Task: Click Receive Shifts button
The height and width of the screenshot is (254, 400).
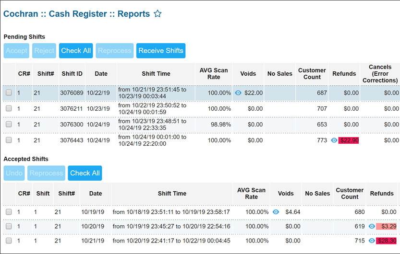Action: [x=161, y=51]
